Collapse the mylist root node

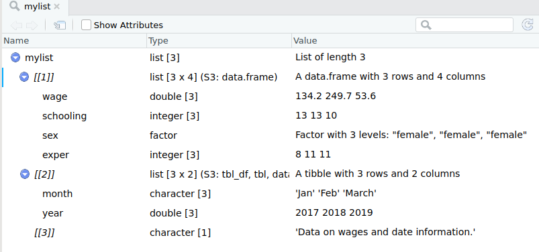(15, 58)
